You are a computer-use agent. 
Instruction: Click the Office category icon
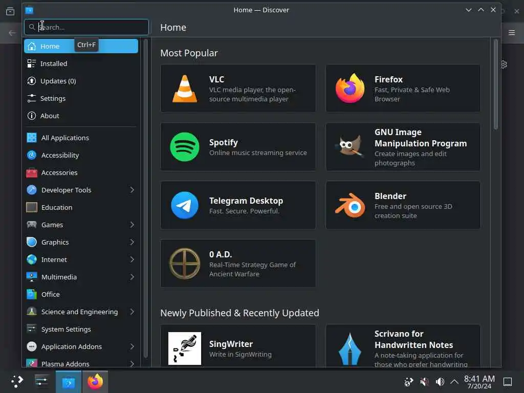click(x=31, y=294)
